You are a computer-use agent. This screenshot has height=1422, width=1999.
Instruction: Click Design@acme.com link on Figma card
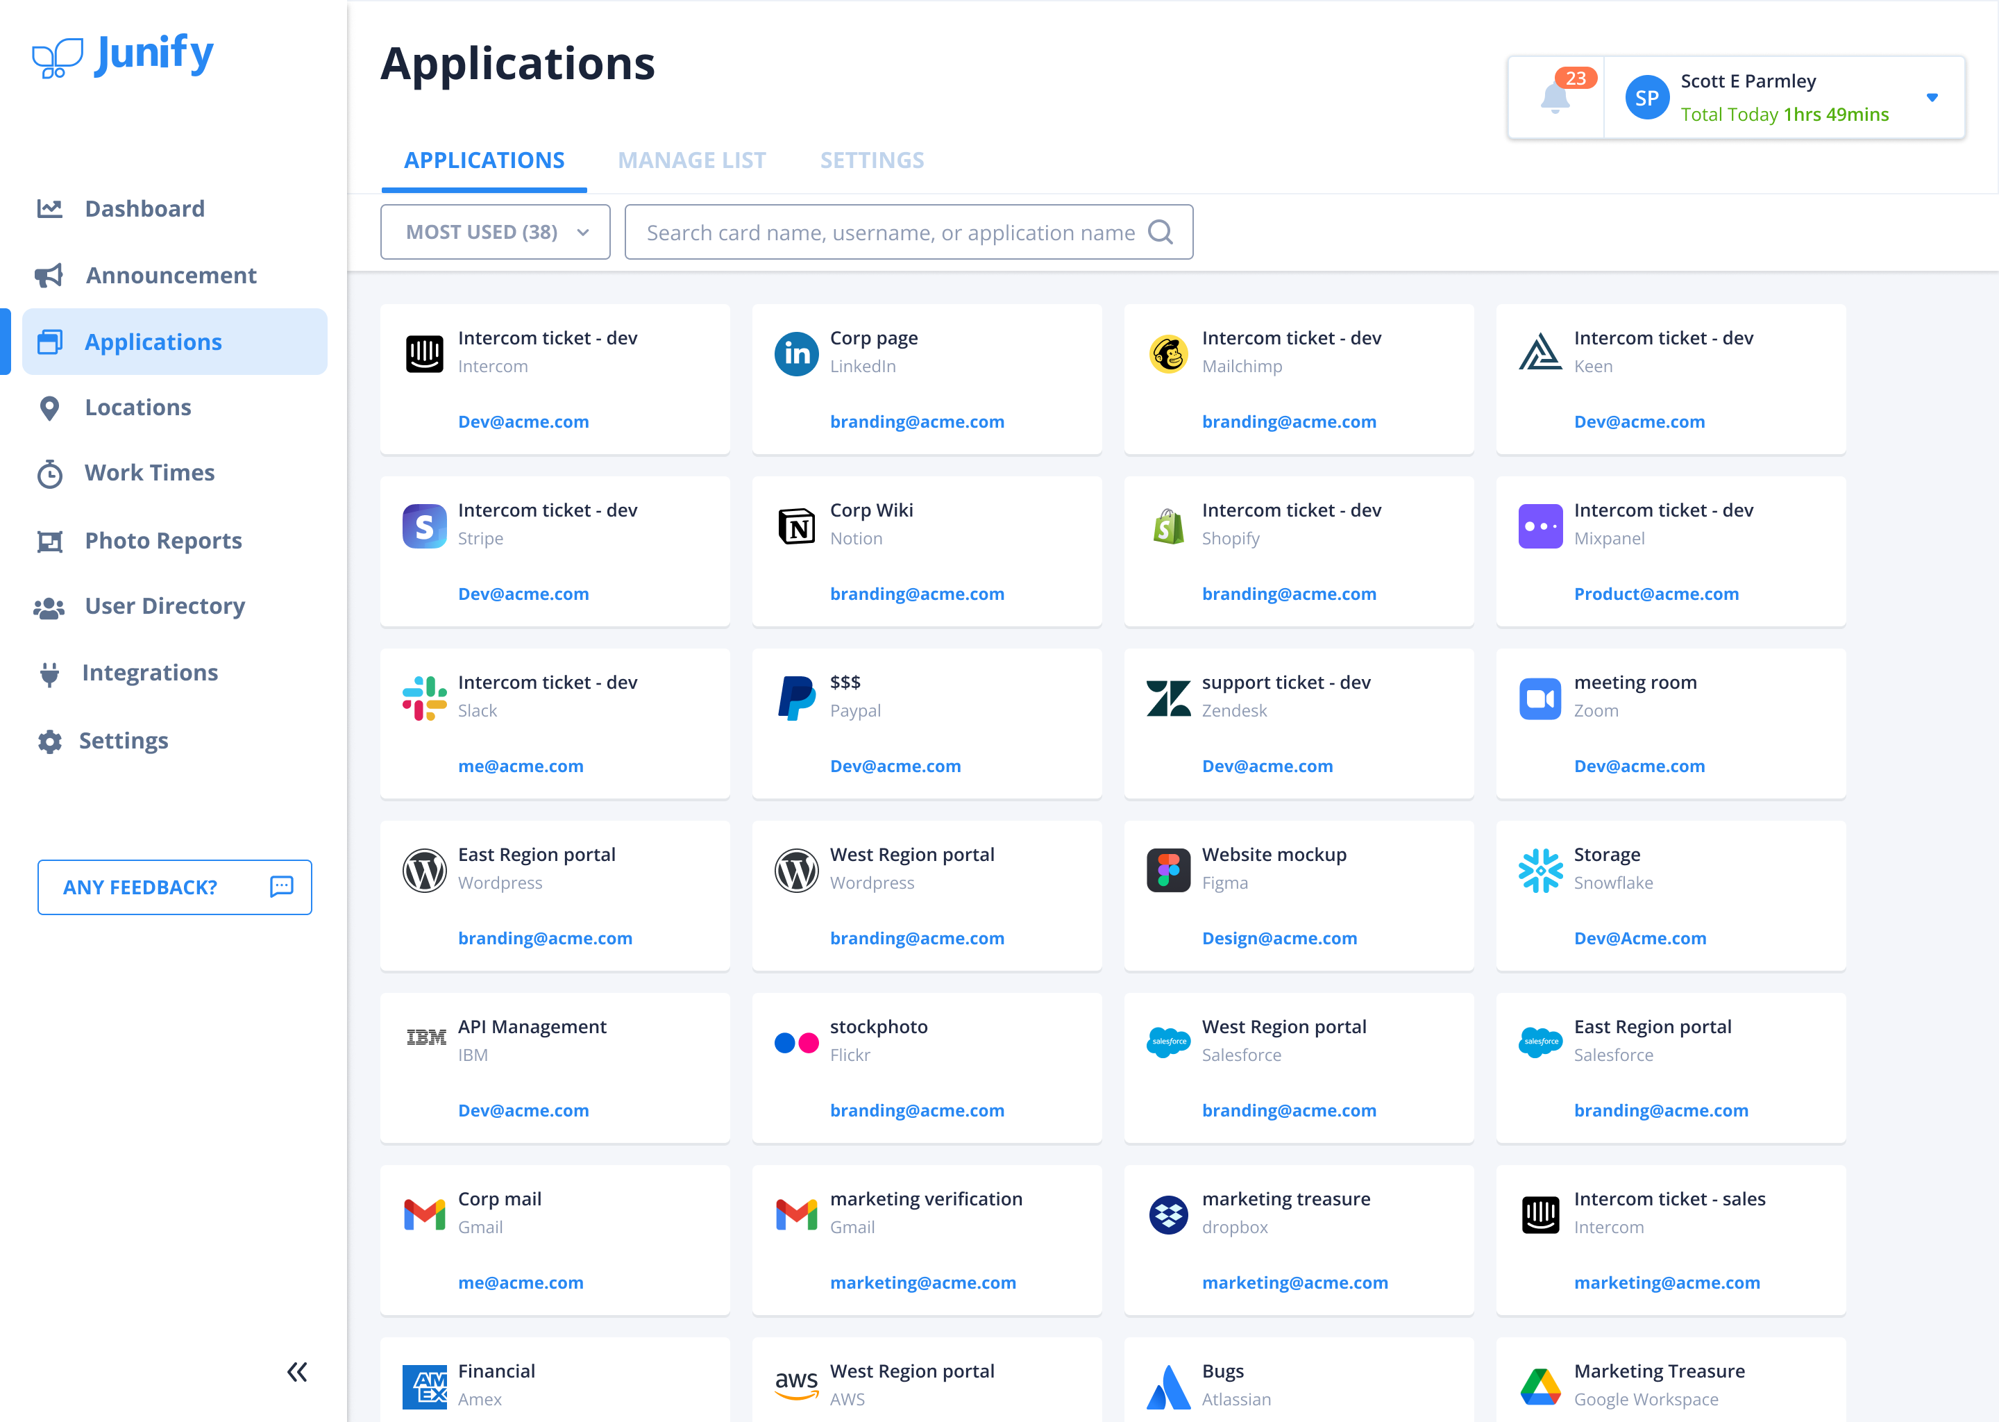point(1279,938)
